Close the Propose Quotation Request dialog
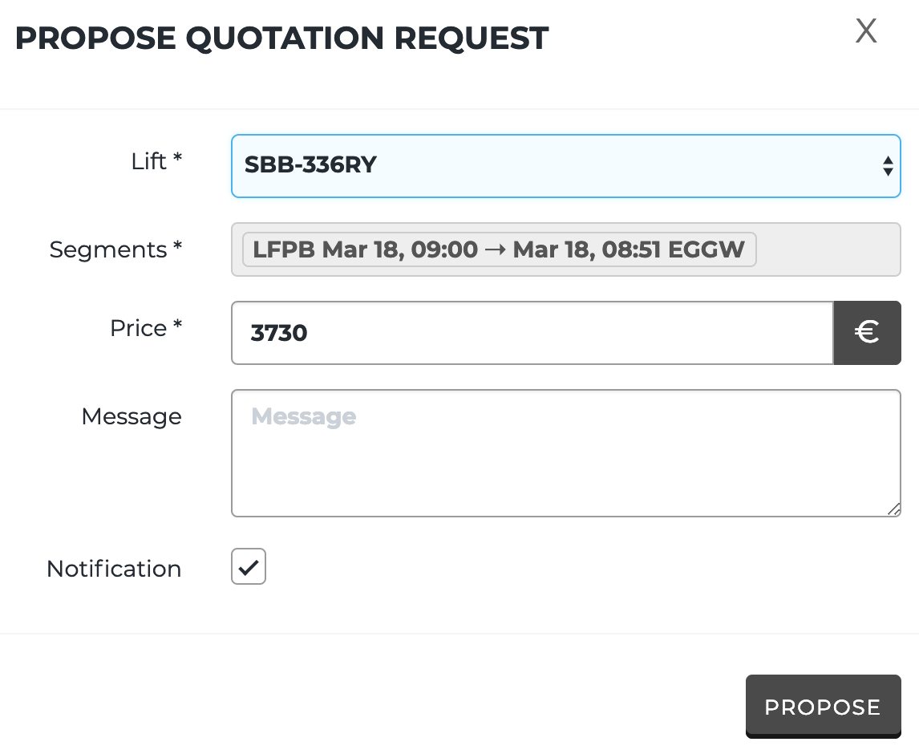919x754 pixels. pyautogui.click(x=866, y=31)
